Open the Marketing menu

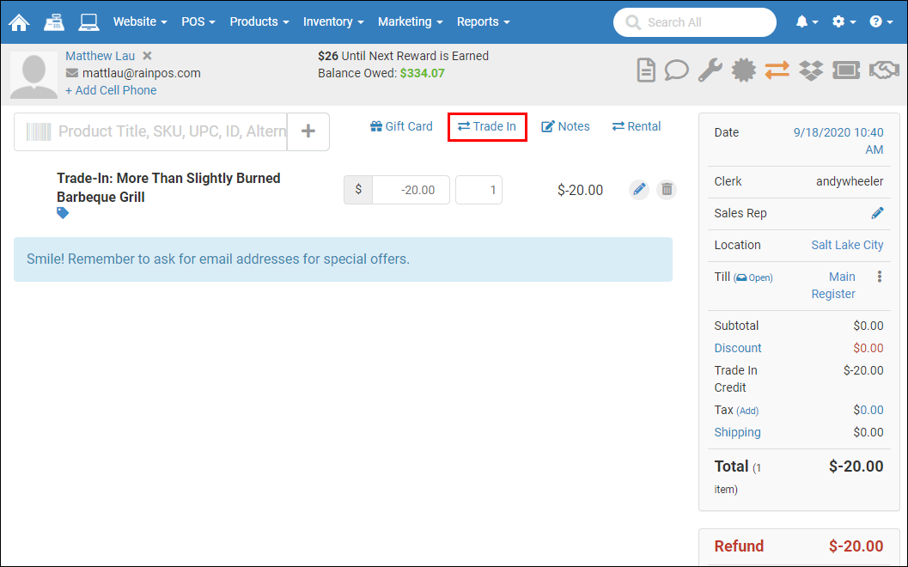click(410, 21)
